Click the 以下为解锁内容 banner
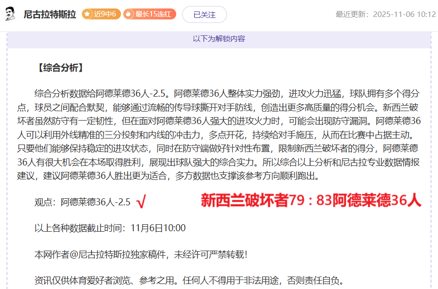438x289 pixels. tap(219, 38)
